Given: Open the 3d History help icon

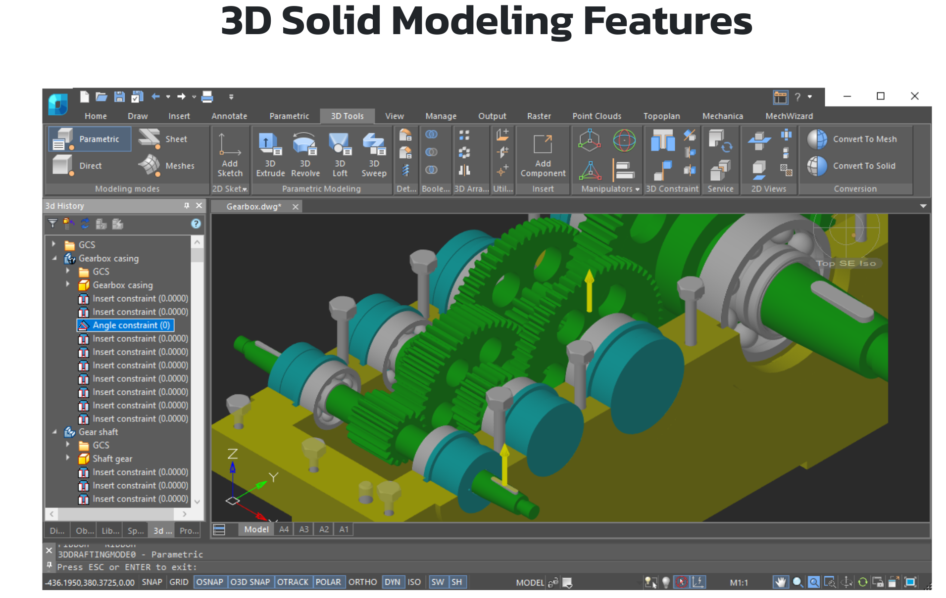Looking at the screenshot, I should pos(196,224).
